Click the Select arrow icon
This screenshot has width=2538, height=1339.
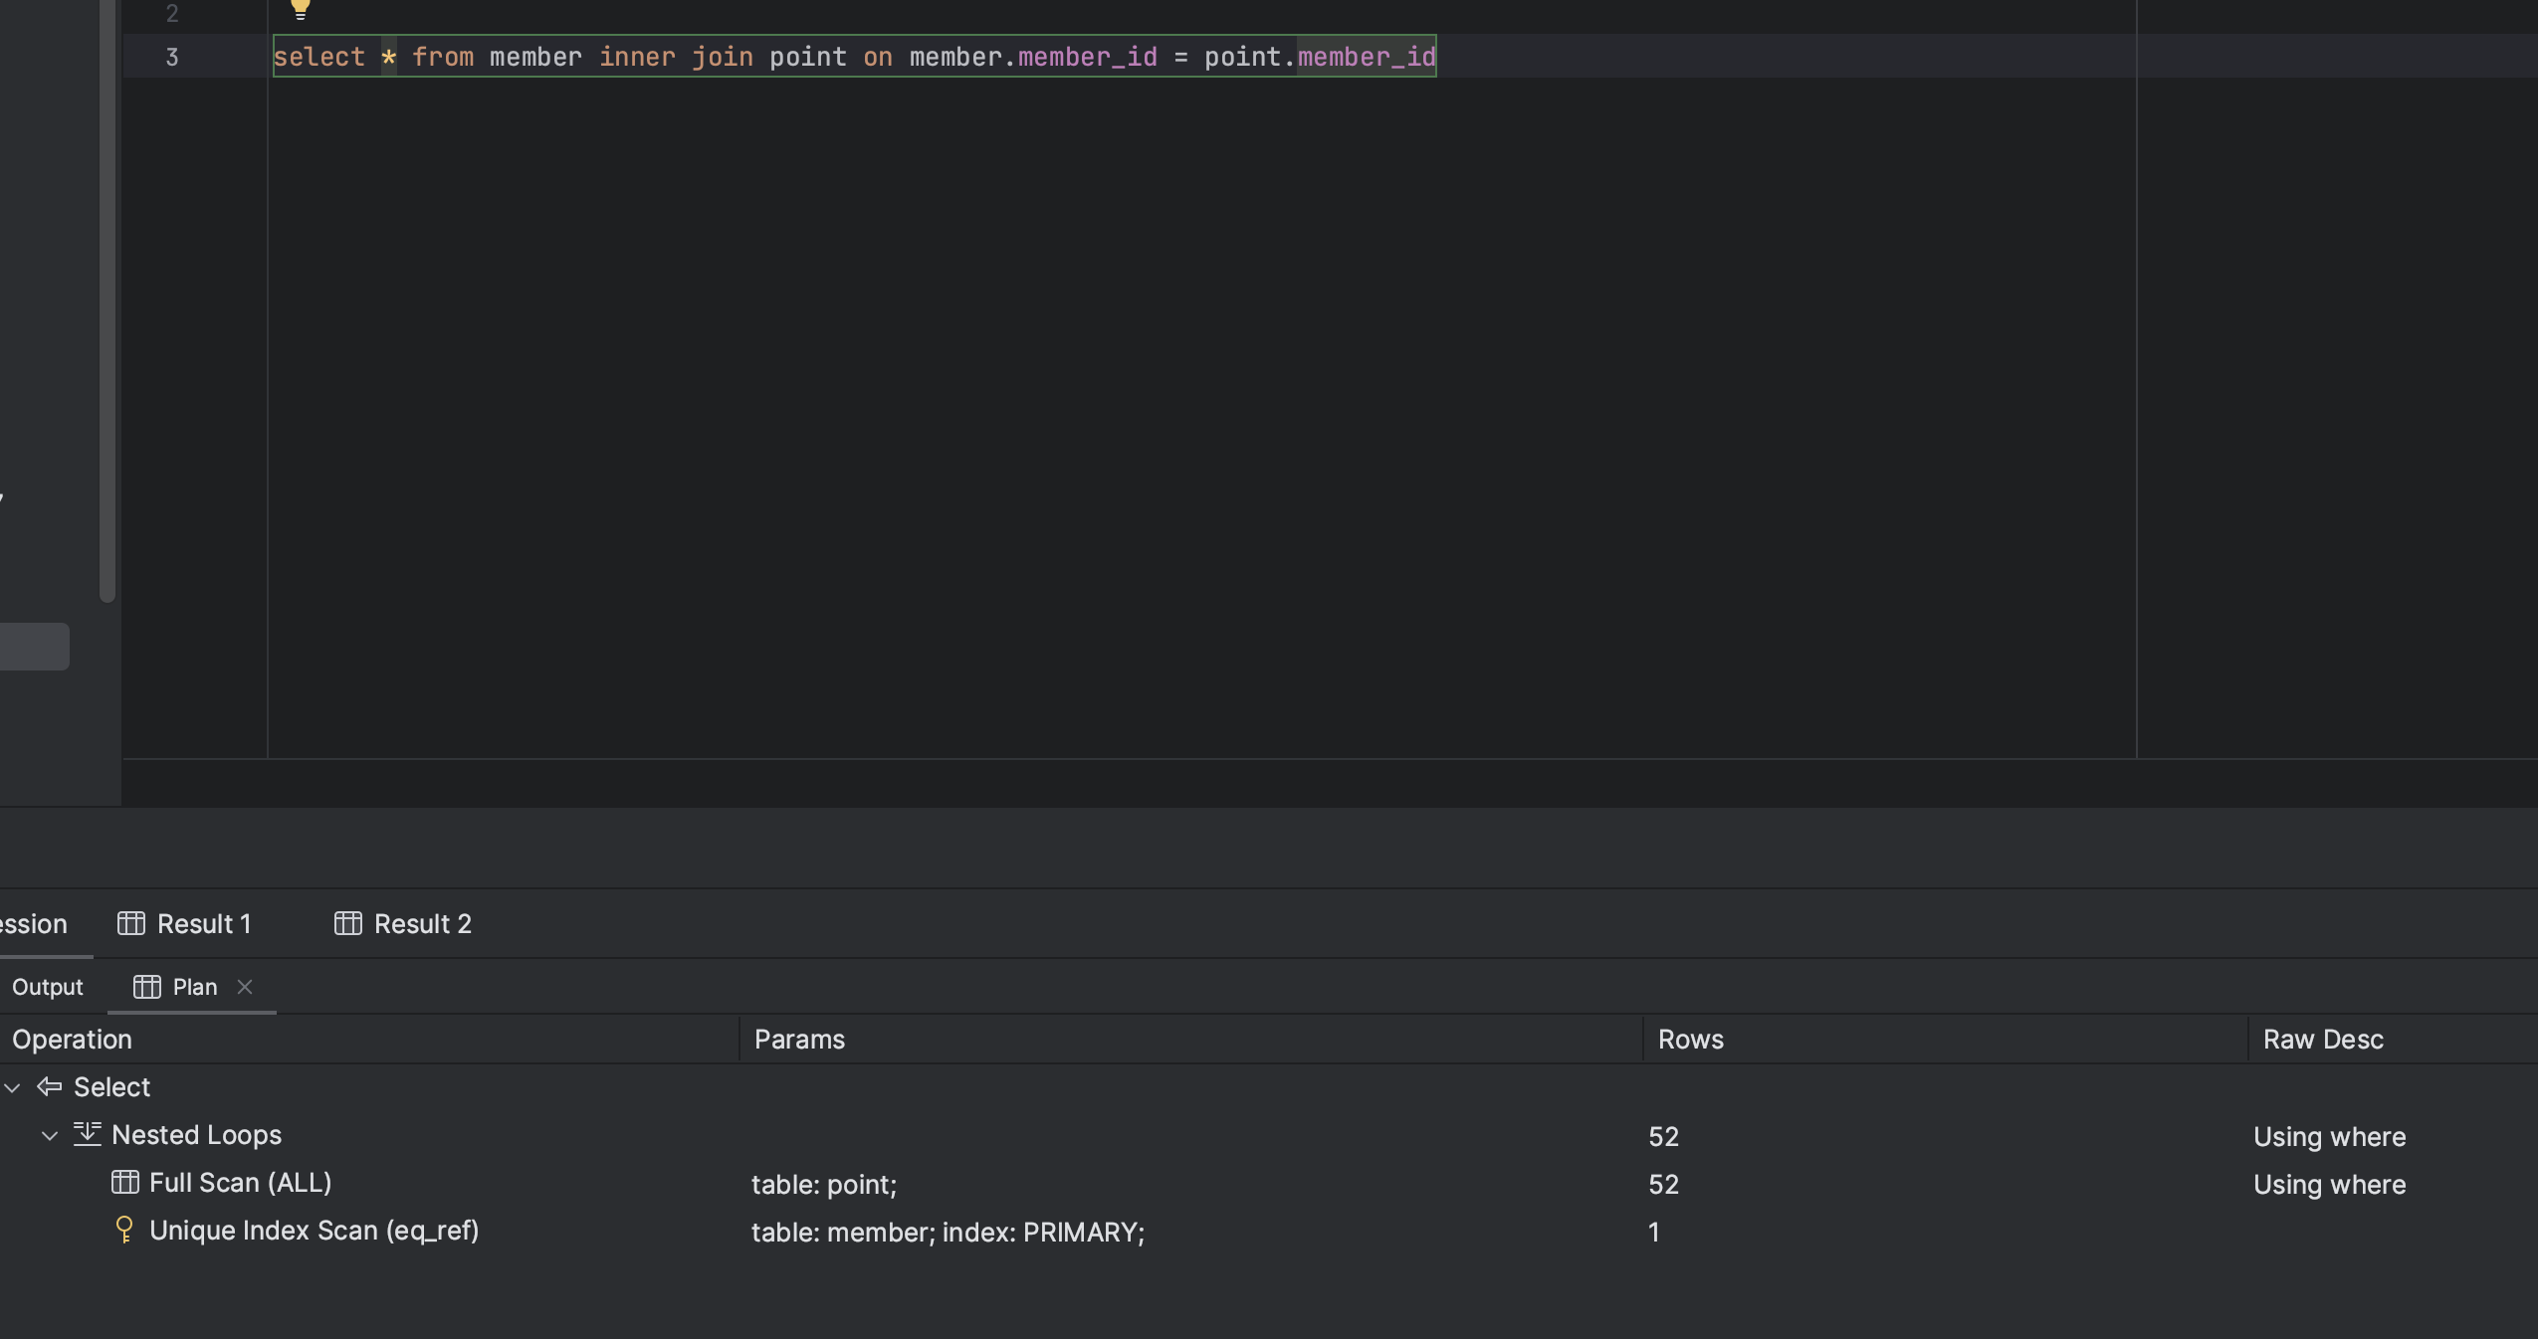pyautogui.click(x=50, y=1086)
